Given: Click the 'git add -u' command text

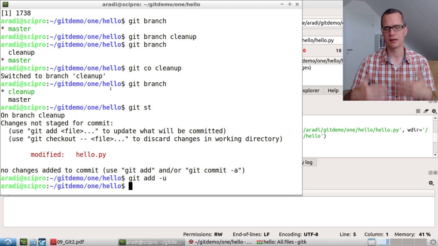Looking at the screenshot, I should [147, 178].
